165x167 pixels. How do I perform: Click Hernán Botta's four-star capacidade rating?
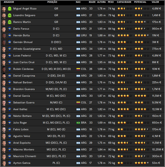[125, 36]
